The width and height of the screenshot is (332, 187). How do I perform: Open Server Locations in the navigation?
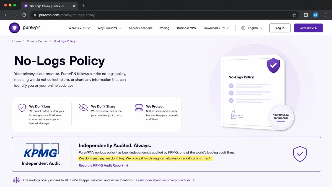pyautogui.click(x=141, y=28)
